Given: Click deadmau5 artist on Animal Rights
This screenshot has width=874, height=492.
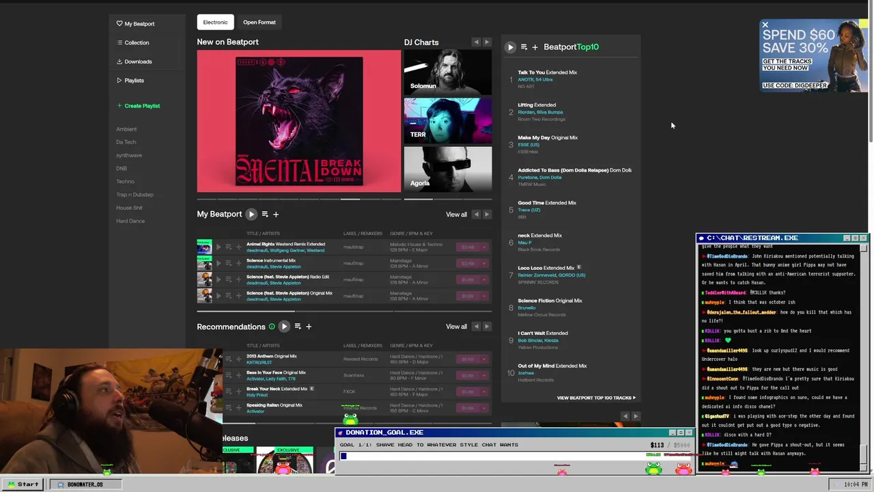Looking at the screenshot, I should tap(257, 251).
